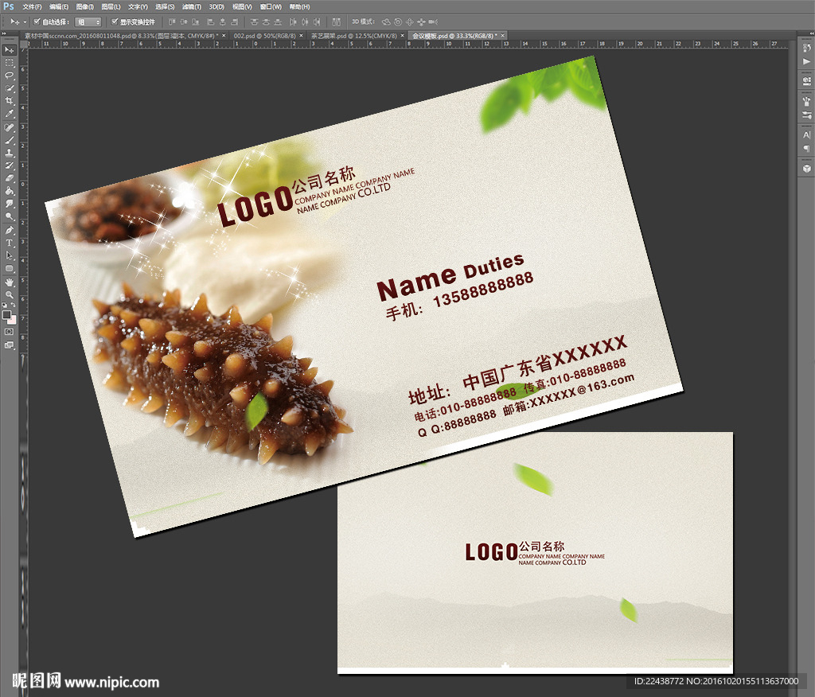Screen dimensions: 815x697
Task: Click the foreground color swatch
Action: click(7, 314)
